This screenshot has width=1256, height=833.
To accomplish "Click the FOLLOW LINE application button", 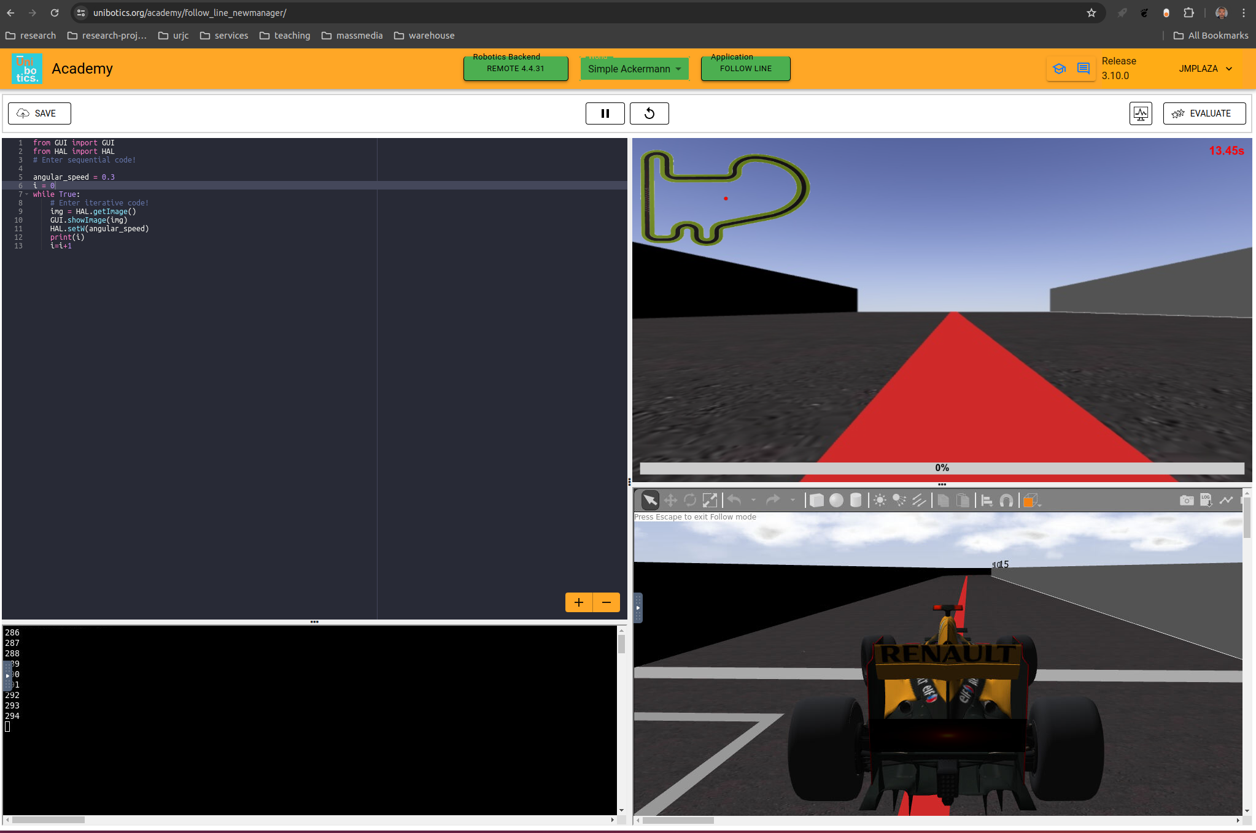I will pyautogui.click(x=745, y=69).
